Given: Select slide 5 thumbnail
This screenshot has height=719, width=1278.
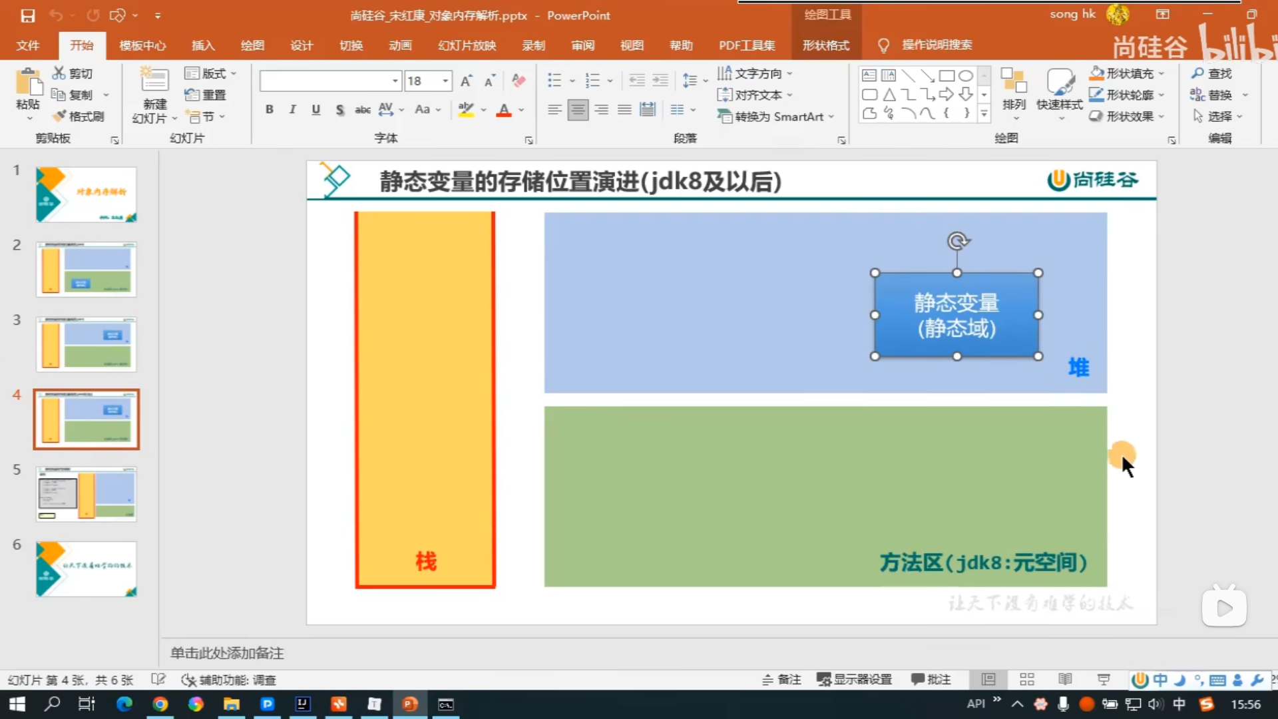Looking at the screenshot, I should click(x=87, y=494).
